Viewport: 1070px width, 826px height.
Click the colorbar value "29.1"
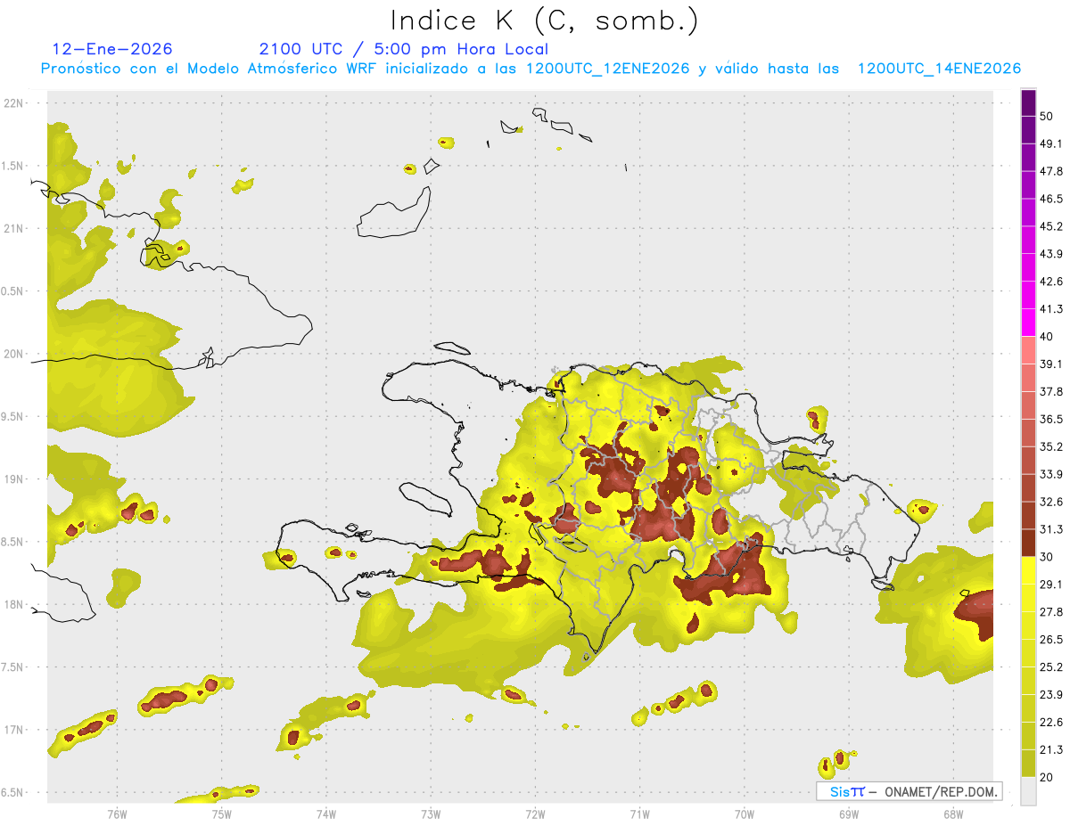(x=1052, y=585)
